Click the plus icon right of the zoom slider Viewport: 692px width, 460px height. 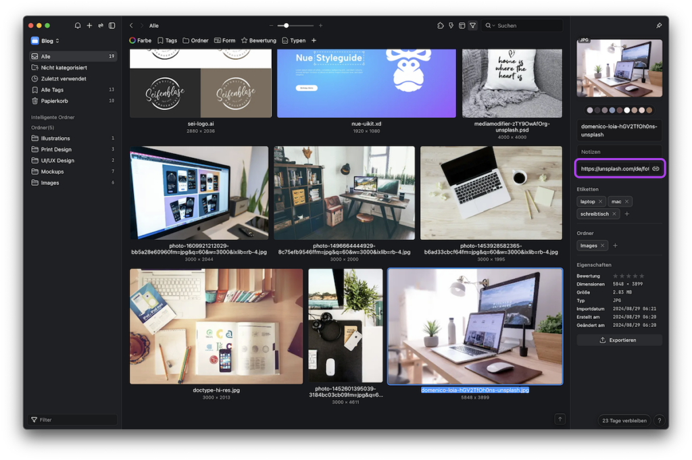[x=320, y=26]
